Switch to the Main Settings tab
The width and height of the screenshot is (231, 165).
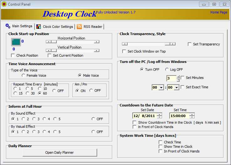19,26
